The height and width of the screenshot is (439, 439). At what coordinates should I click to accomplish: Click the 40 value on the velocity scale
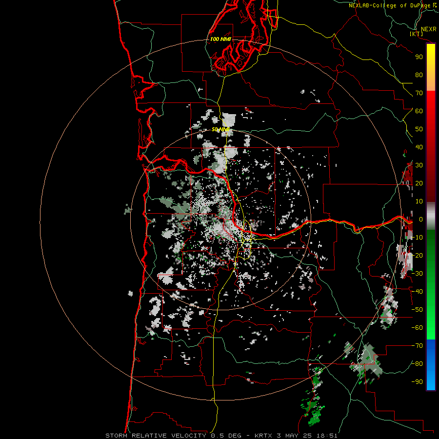pyautogui.click(x=419, y=147)
